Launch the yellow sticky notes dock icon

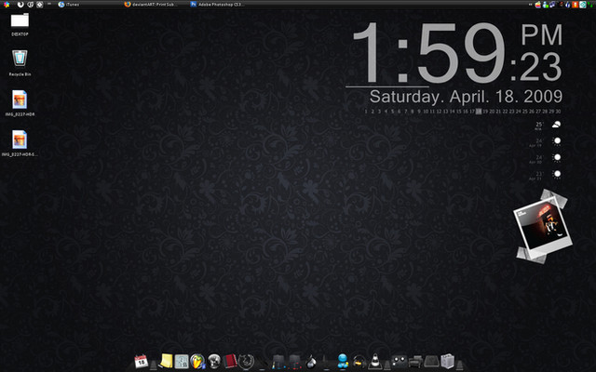click(166, 360)
